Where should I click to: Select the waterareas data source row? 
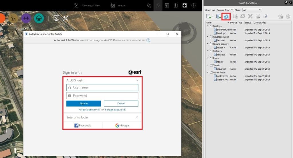242,76
